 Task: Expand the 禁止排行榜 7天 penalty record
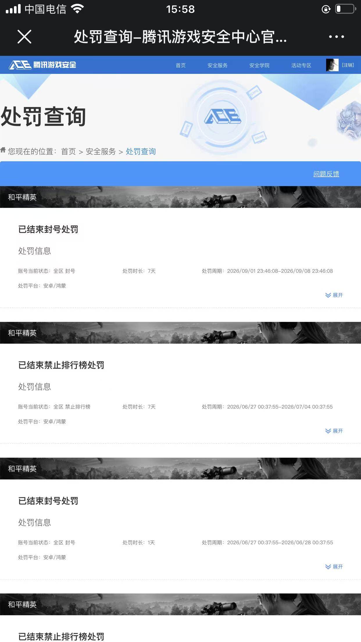(334, 431)
